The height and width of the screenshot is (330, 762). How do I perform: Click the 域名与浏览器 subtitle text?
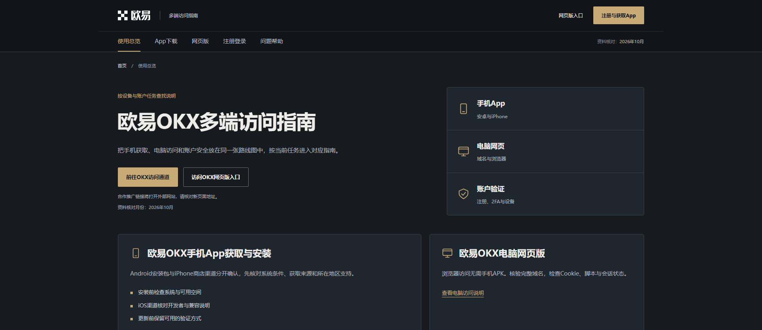[492, 159]
